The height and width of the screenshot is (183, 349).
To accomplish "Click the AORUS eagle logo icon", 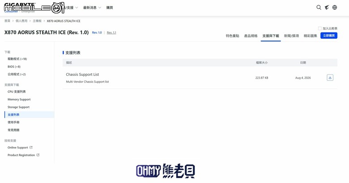I will (327, 8).
